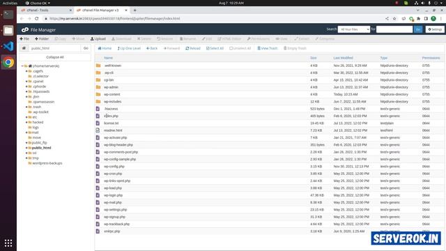Open a new browser tab
The width and height of the screenshot is (446, 251).
[x=134, y=10]
